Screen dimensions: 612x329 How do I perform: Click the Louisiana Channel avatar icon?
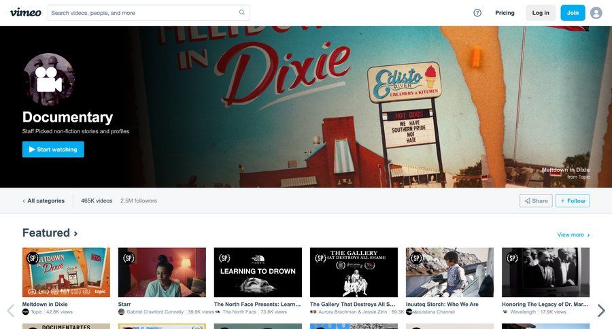[x=409, y=312]
